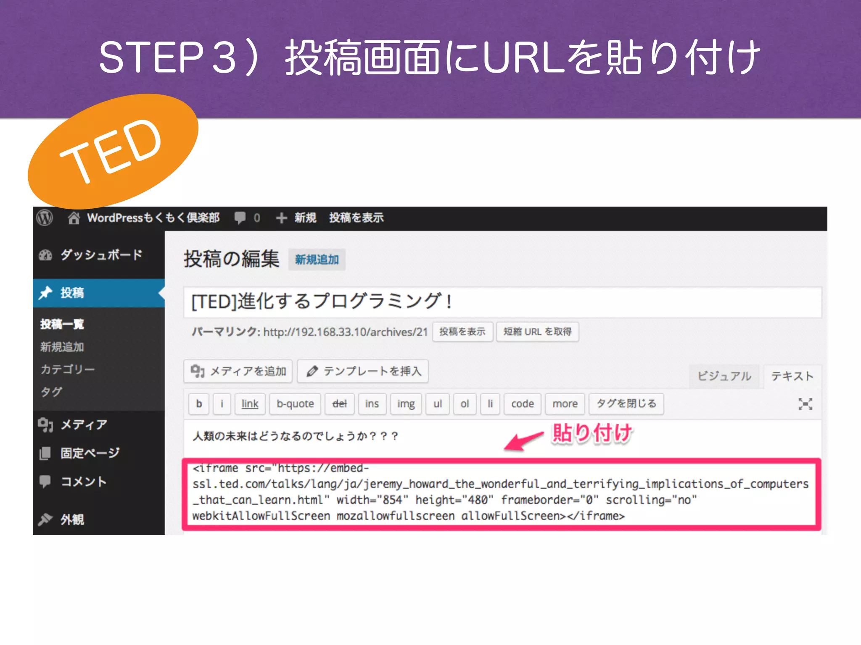Click the permalink http://192.168.33.10/archives/21
This screenshot has width=861, height=645.
(x=346, y=332)
